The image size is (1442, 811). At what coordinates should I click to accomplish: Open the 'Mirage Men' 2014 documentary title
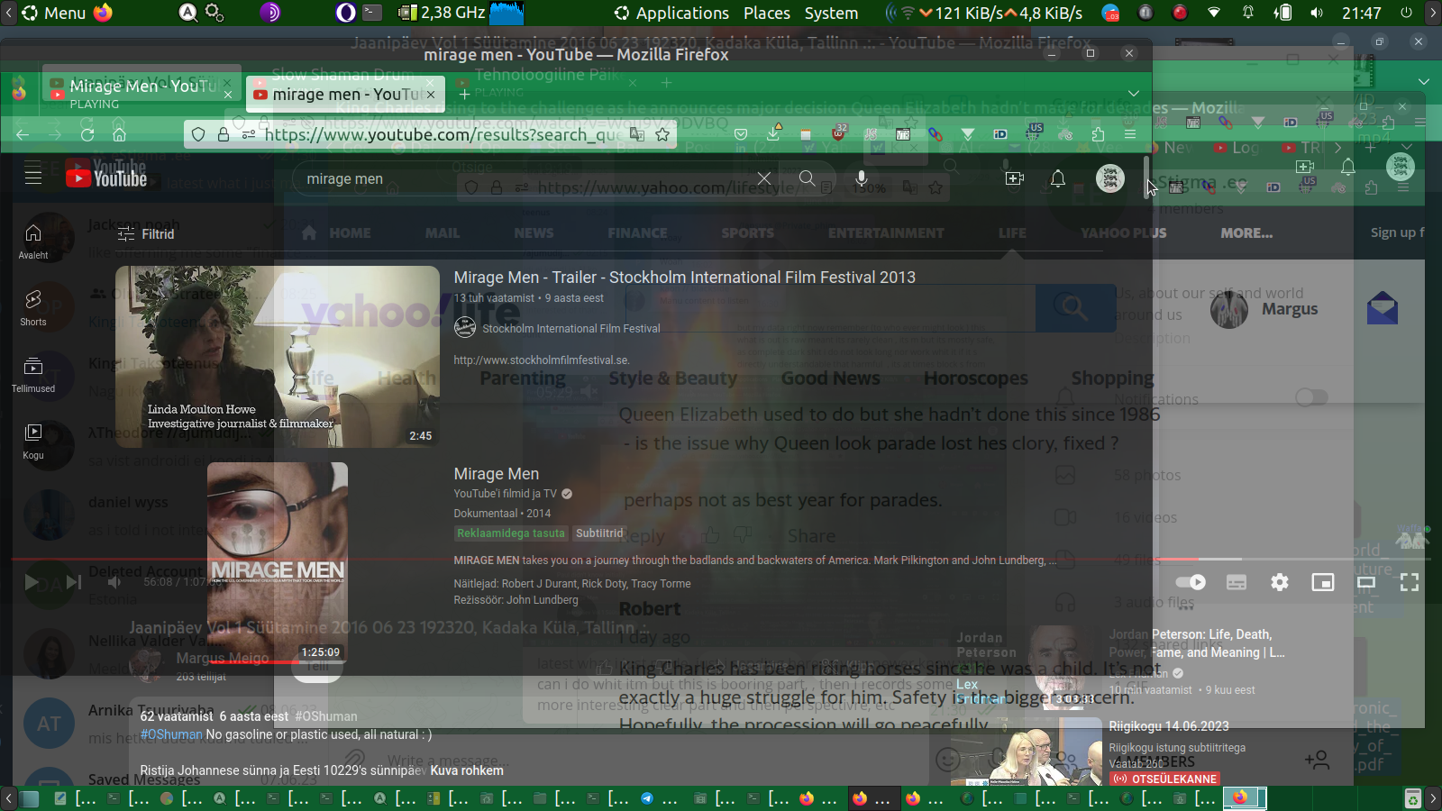coord(497,474)
